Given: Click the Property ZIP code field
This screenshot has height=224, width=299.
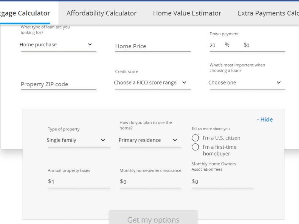Looking at the screenshot, I should point(58,84).
